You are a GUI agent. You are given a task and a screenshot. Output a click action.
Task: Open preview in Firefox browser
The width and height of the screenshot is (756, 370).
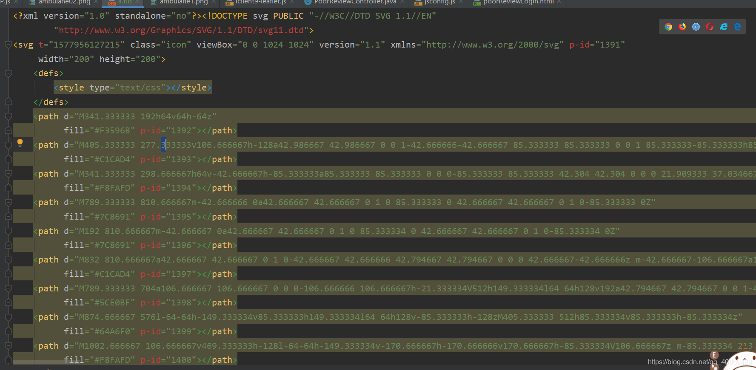[x=682, y=27]
